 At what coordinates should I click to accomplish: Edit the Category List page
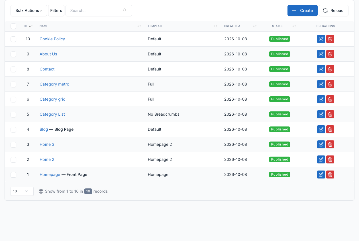(x=321, y=114)
